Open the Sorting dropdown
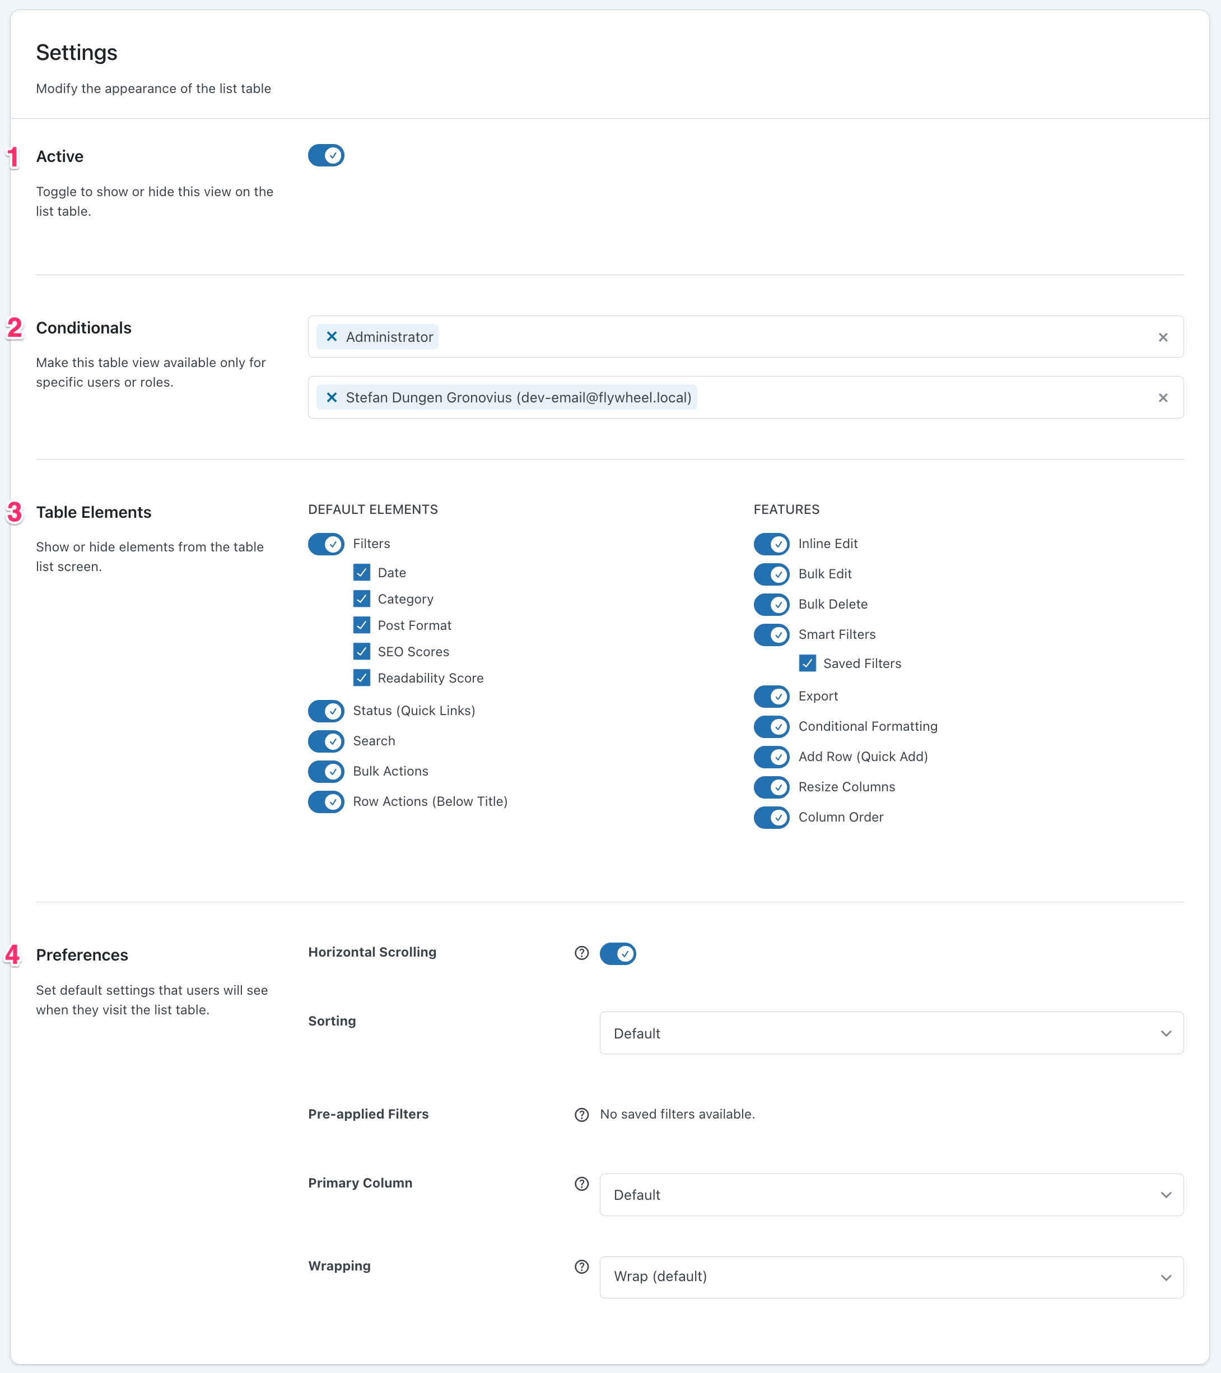The width and height of the screenshot is (1221, 1373). [x=891, y=1033]
